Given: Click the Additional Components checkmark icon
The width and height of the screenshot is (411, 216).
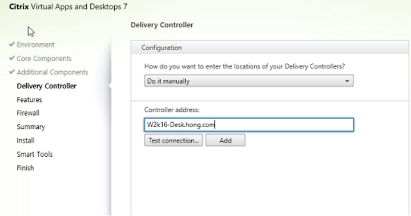Looking at the screenshot, I should 11,72.
